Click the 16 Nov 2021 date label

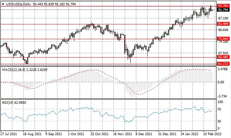pos(123,134)
